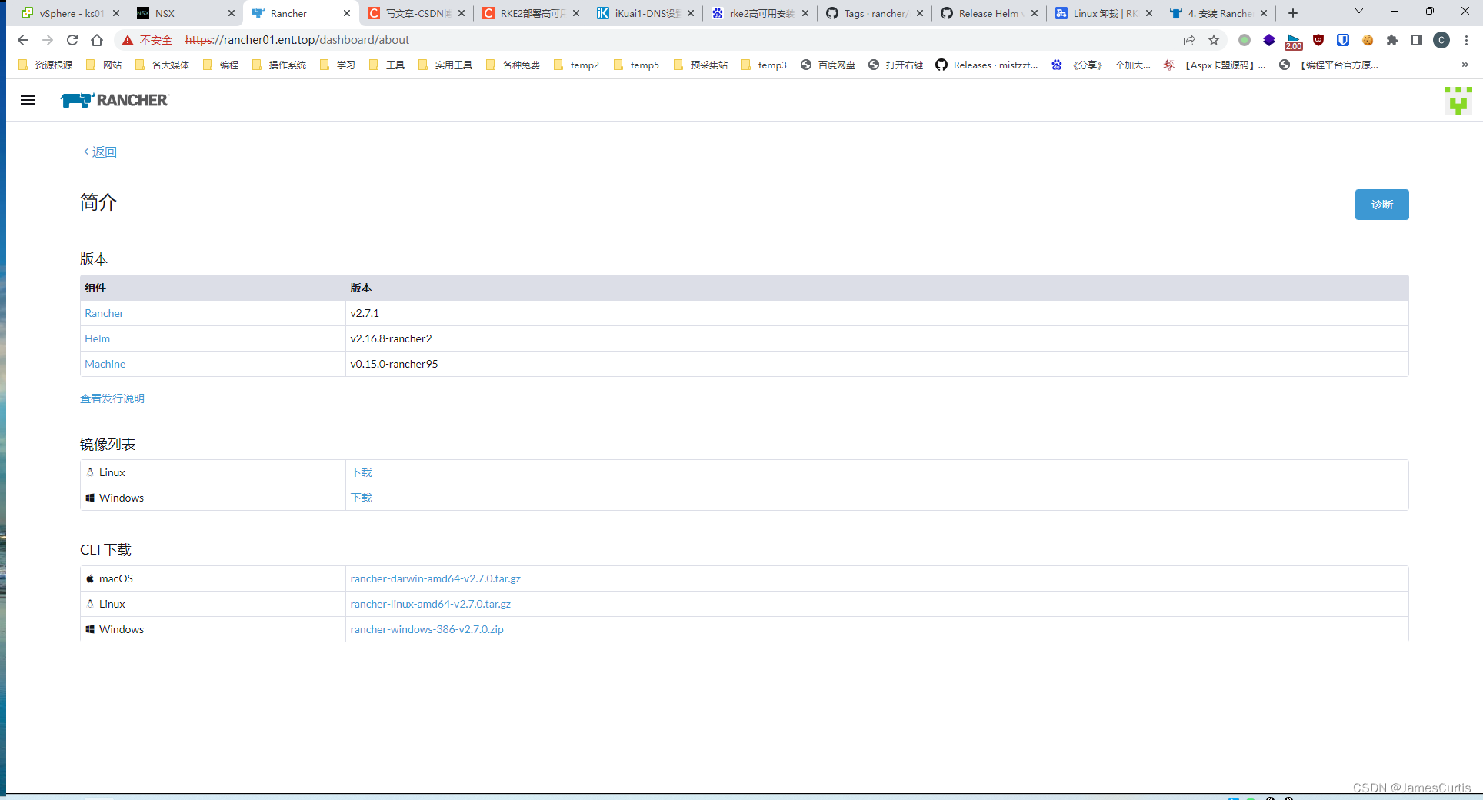Bookmark this page with star icon

pyautogui.click(x=1214, y=40)
